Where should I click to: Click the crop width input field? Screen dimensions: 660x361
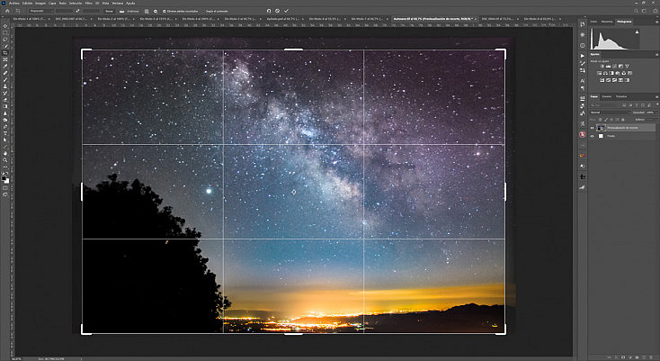pos(64,11)
